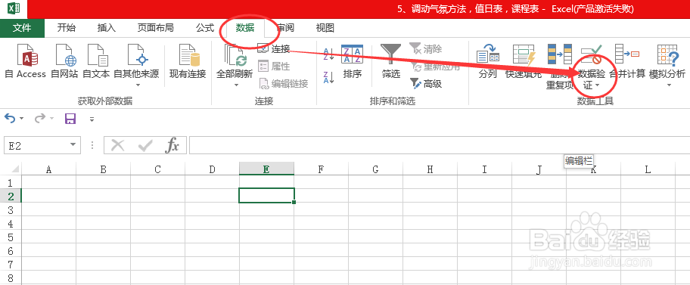The height and width of the screenshot is (285, 690).
Task: Select column D header
Action: pos(212,169)
